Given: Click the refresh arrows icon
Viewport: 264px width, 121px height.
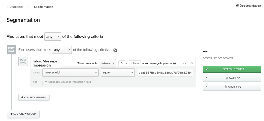Looking at the screenshot, I should tap(207, 69).
